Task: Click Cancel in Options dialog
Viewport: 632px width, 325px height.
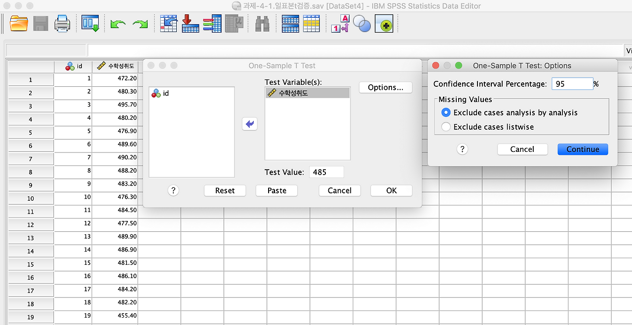Action: (x=522, y=149)
